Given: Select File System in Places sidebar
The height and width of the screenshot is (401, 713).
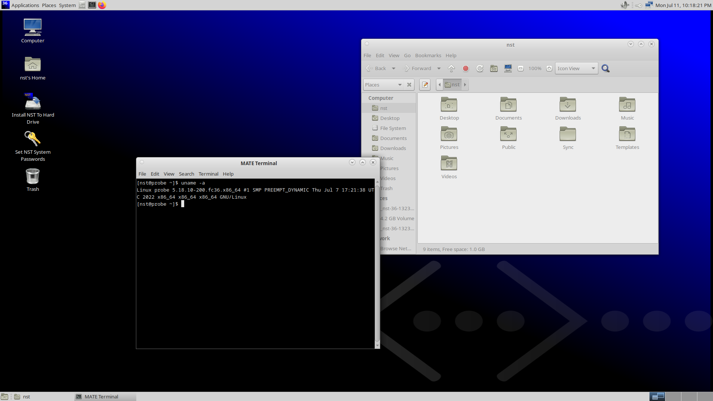Looking at the screenshot, I should [x=389, y=128].
